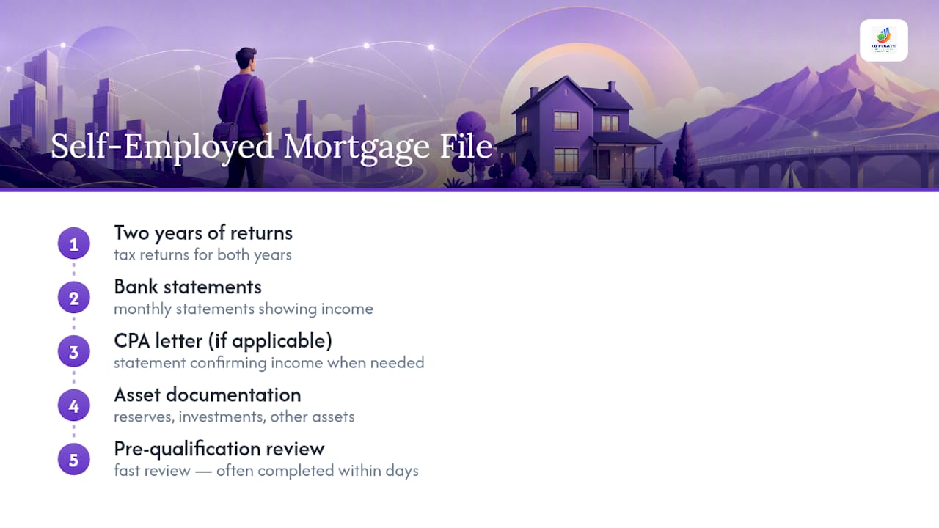939x528 pixels.
Task: Select 'statement confirming income when needed' text
Action: (269, 363)
